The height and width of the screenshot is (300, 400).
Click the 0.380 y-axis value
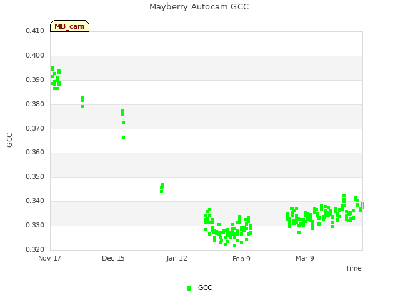35,104
